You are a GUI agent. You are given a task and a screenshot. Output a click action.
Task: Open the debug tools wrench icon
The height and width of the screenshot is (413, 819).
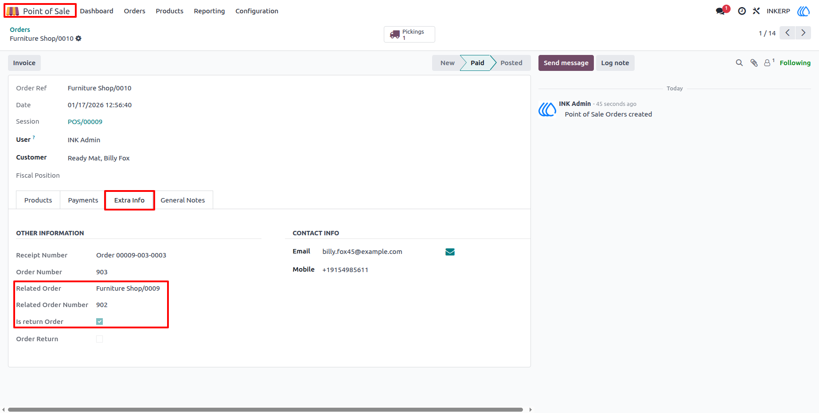756,11
